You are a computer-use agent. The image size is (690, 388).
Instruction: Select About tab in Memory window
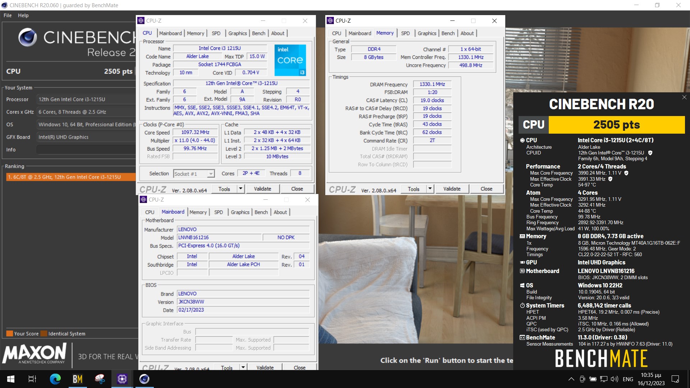click(x=467, y=33)
